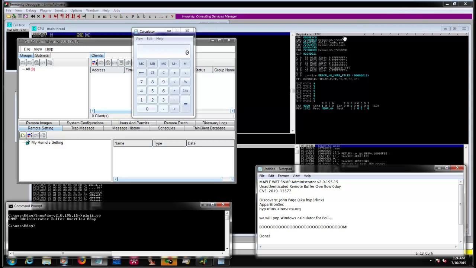The image size is (476, 268).
Task: Show the Log window with 'l' button
Action: coord(93,16)
